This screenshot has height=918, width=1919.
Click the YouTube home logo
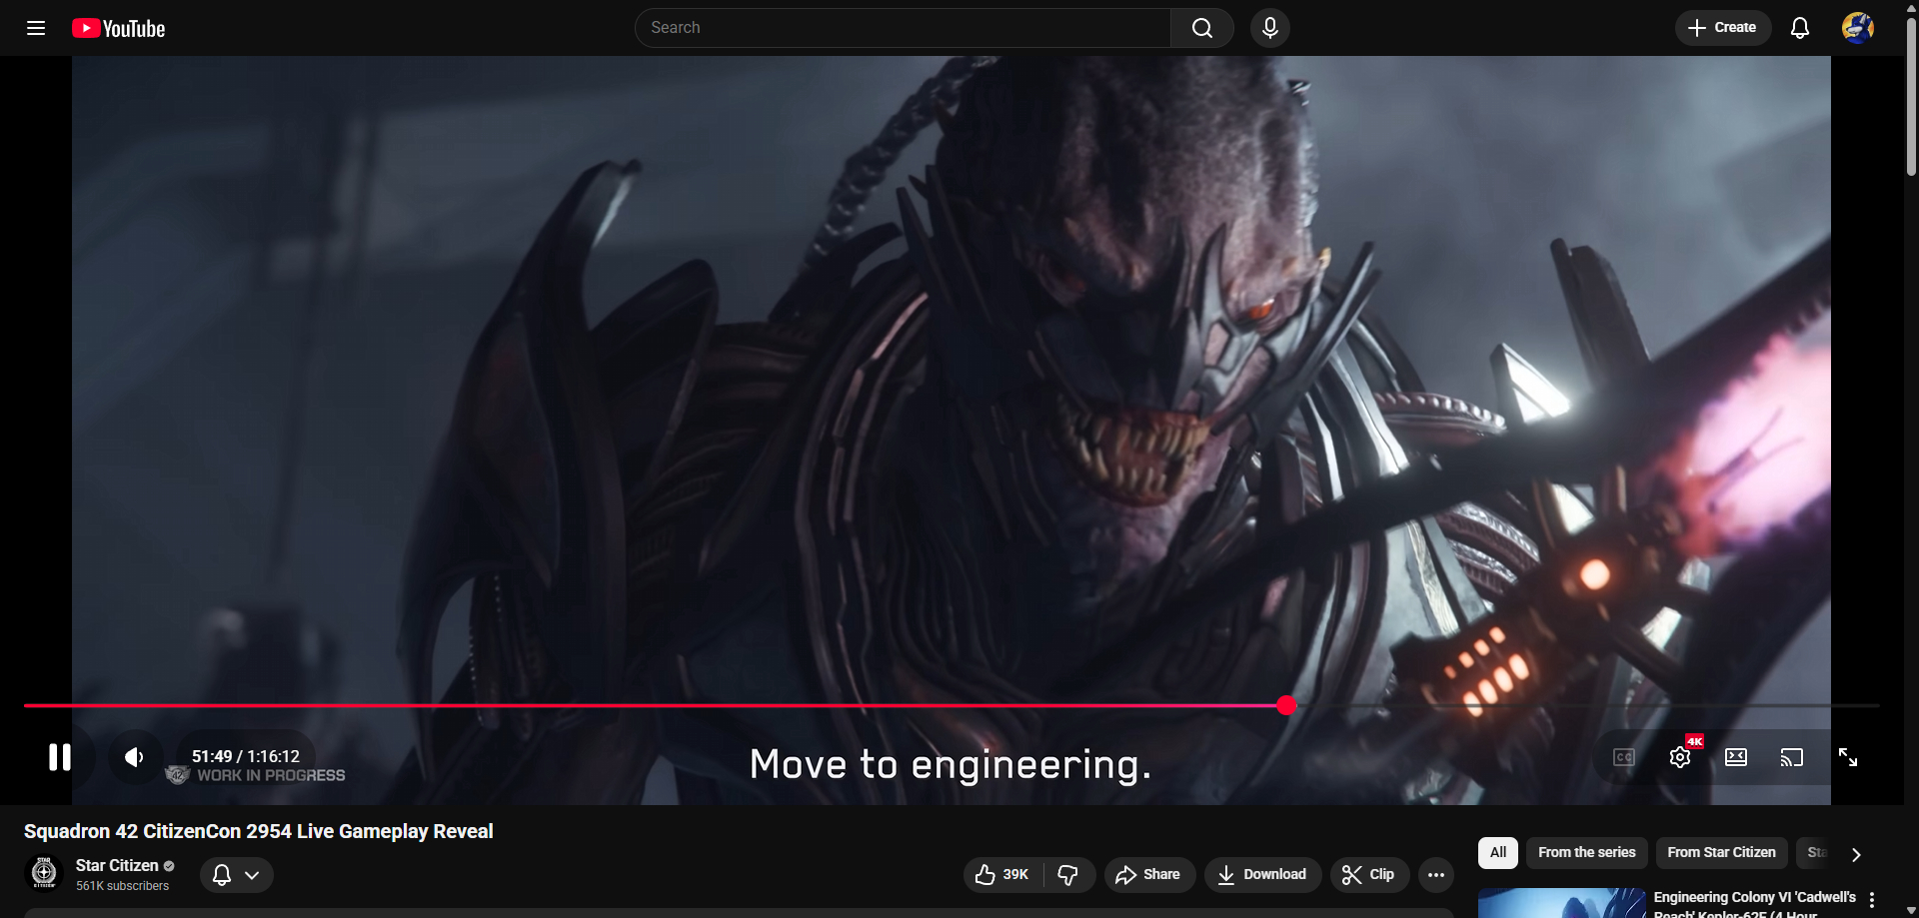coord(119,28)
